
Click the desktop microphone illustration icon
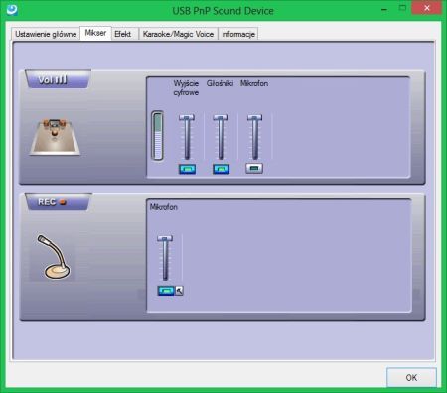click(53, 257)
